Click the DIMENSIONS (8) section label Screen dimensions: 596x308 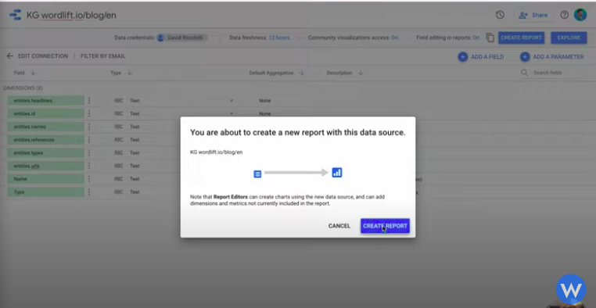coord(23,88)
